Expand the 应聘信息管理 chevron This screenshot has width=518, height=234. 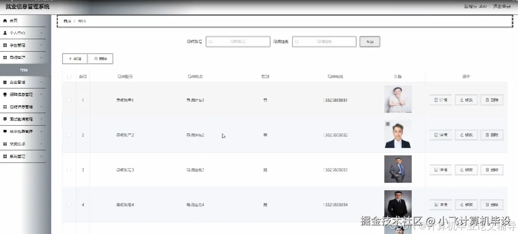pyautogui.click(x=42, y=107)
